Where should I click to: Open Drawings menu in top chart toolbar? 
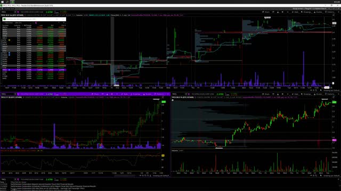tap(306, 12)
